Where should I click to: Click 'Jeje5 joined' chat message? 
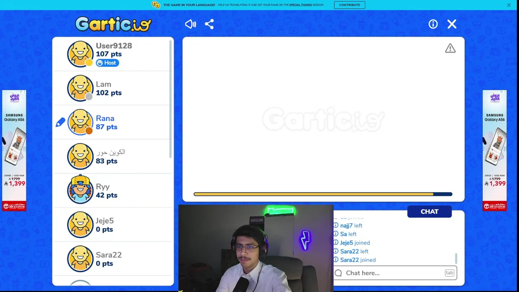pos(355,243)
